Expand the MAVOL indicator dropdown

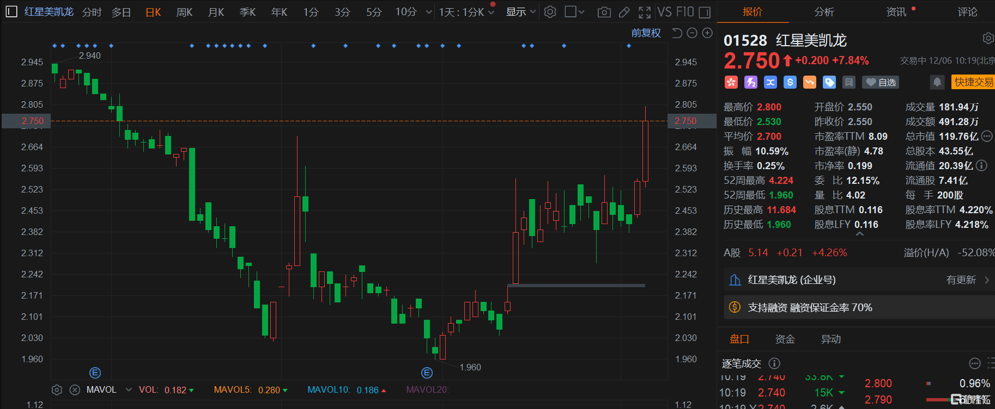129,389
